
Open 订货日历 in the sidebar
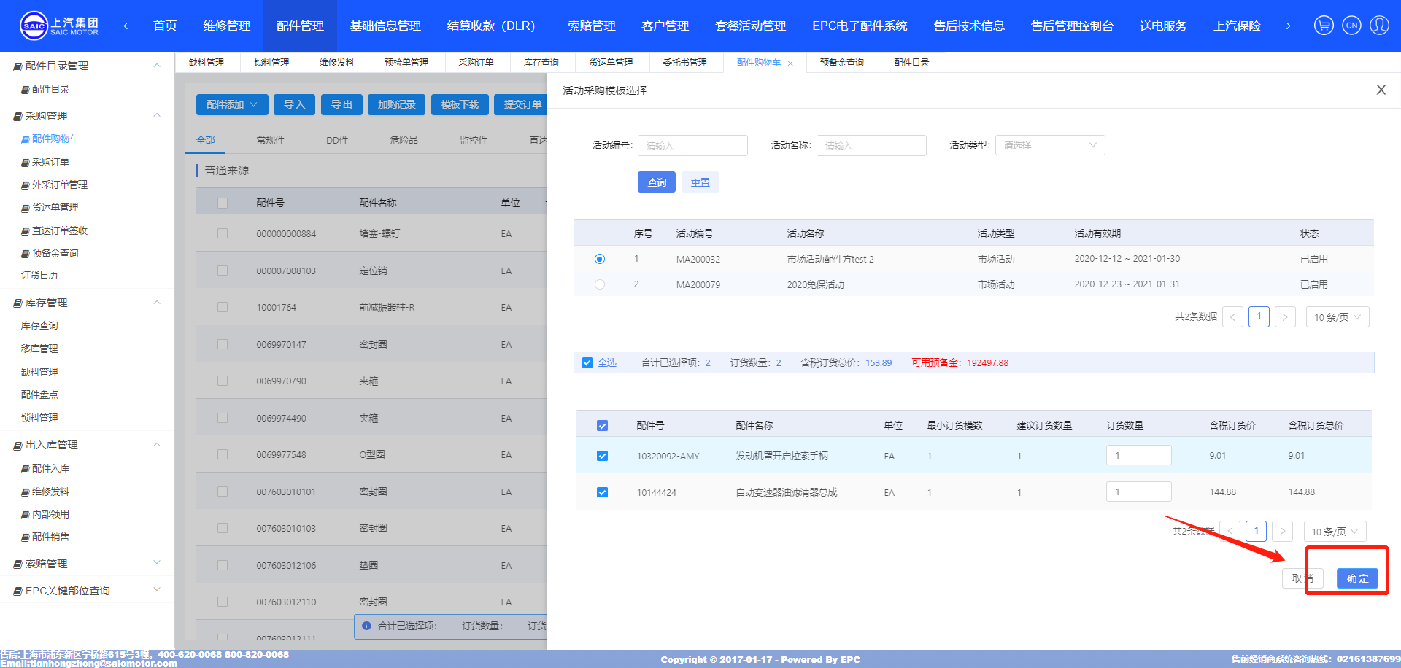click(x=39, y=275)
